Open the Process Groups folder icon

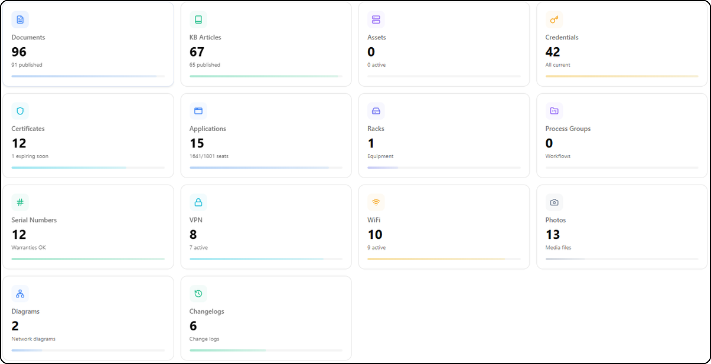click(x=554, y=111)
